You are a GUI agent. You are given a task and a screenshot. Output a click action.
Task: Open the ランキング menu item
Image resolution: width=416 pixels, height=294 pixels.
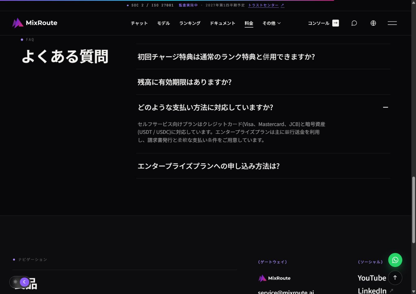(x=190, y=23)
